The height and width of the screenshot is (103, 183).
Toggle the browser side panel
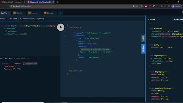169,6
